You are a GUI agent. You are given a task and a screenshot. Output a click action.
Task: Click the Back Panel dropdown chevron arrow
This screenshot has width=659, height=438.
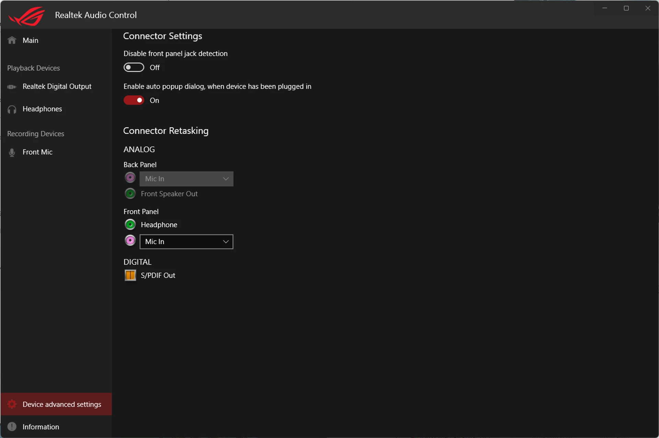click(x=226, y=179)
